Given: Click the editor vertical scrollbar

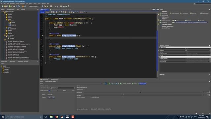Looking at the screenshot, I should 157,51.
